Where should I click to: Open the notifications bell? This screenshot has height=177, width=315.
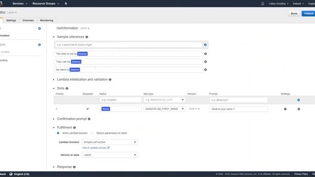pos(262,3)
